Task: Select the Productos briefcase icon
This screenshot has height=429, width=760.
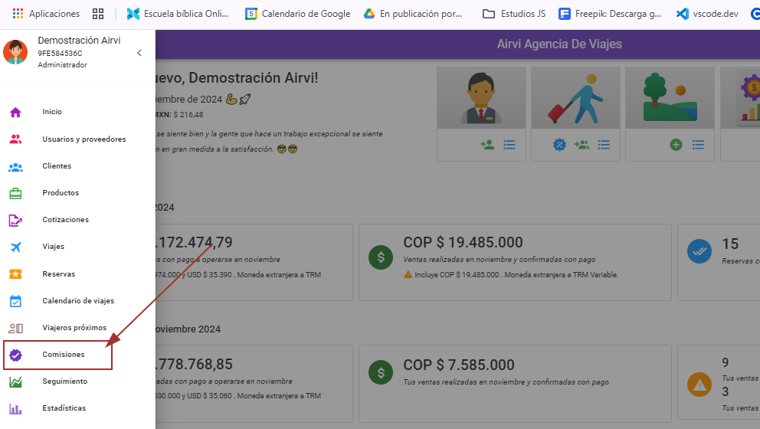Action: (15, 193)
